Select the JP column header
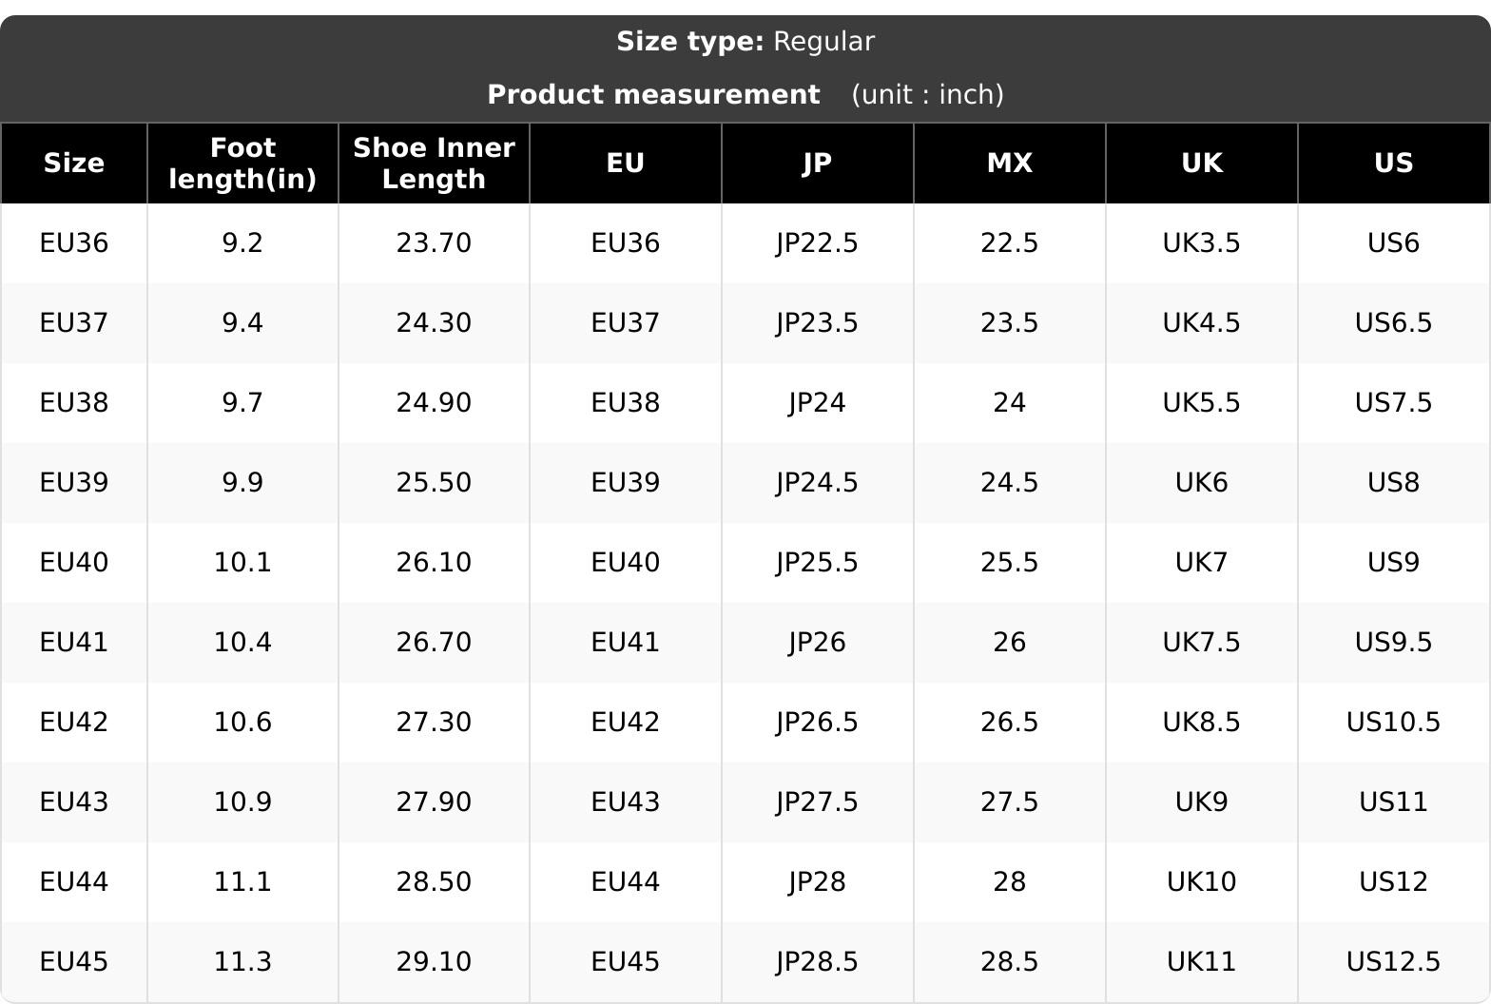This screenshot has width=1491, height=1004. pyautogui.click(x=818, y=164)
